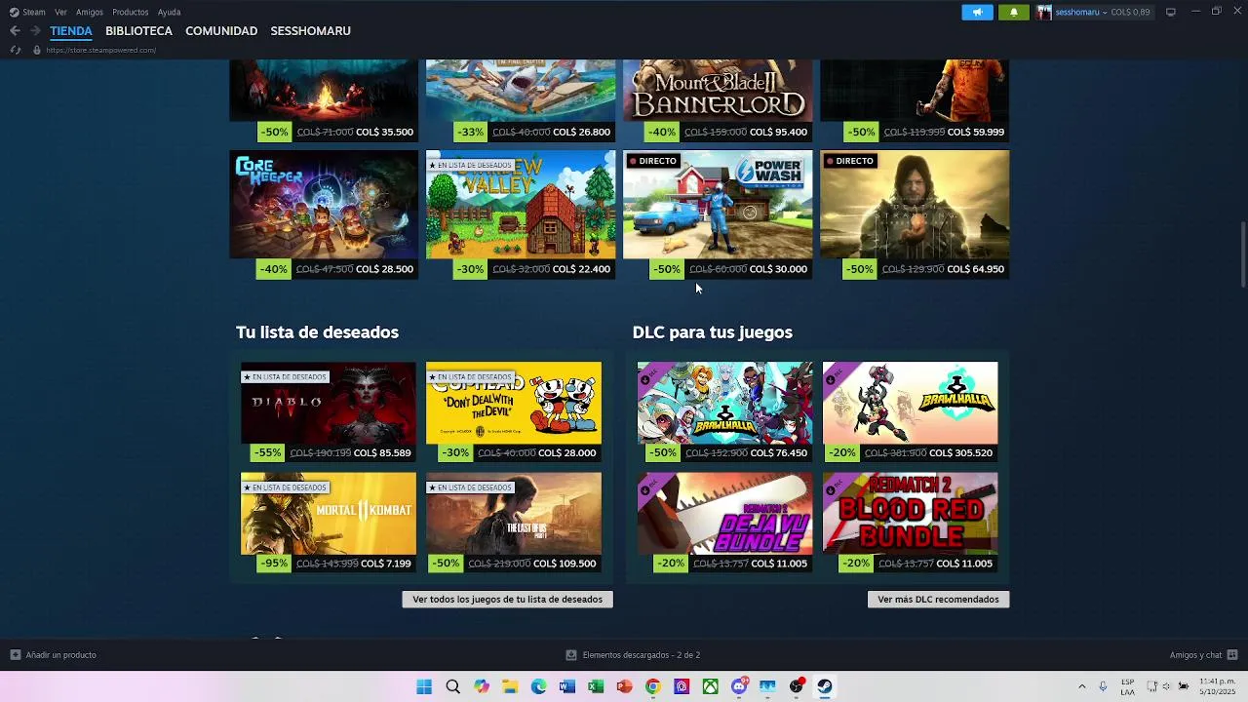The image size is (1248, 702).
Task: Open the Steam announcements megaphone icon
Action: tap(977, 12)
